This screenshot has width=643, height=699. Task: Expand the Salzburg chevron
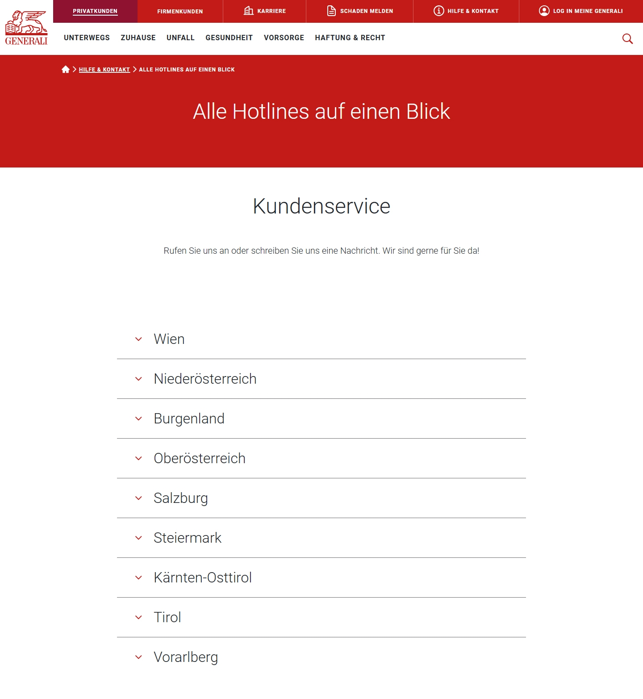click(x=138, y=498)
